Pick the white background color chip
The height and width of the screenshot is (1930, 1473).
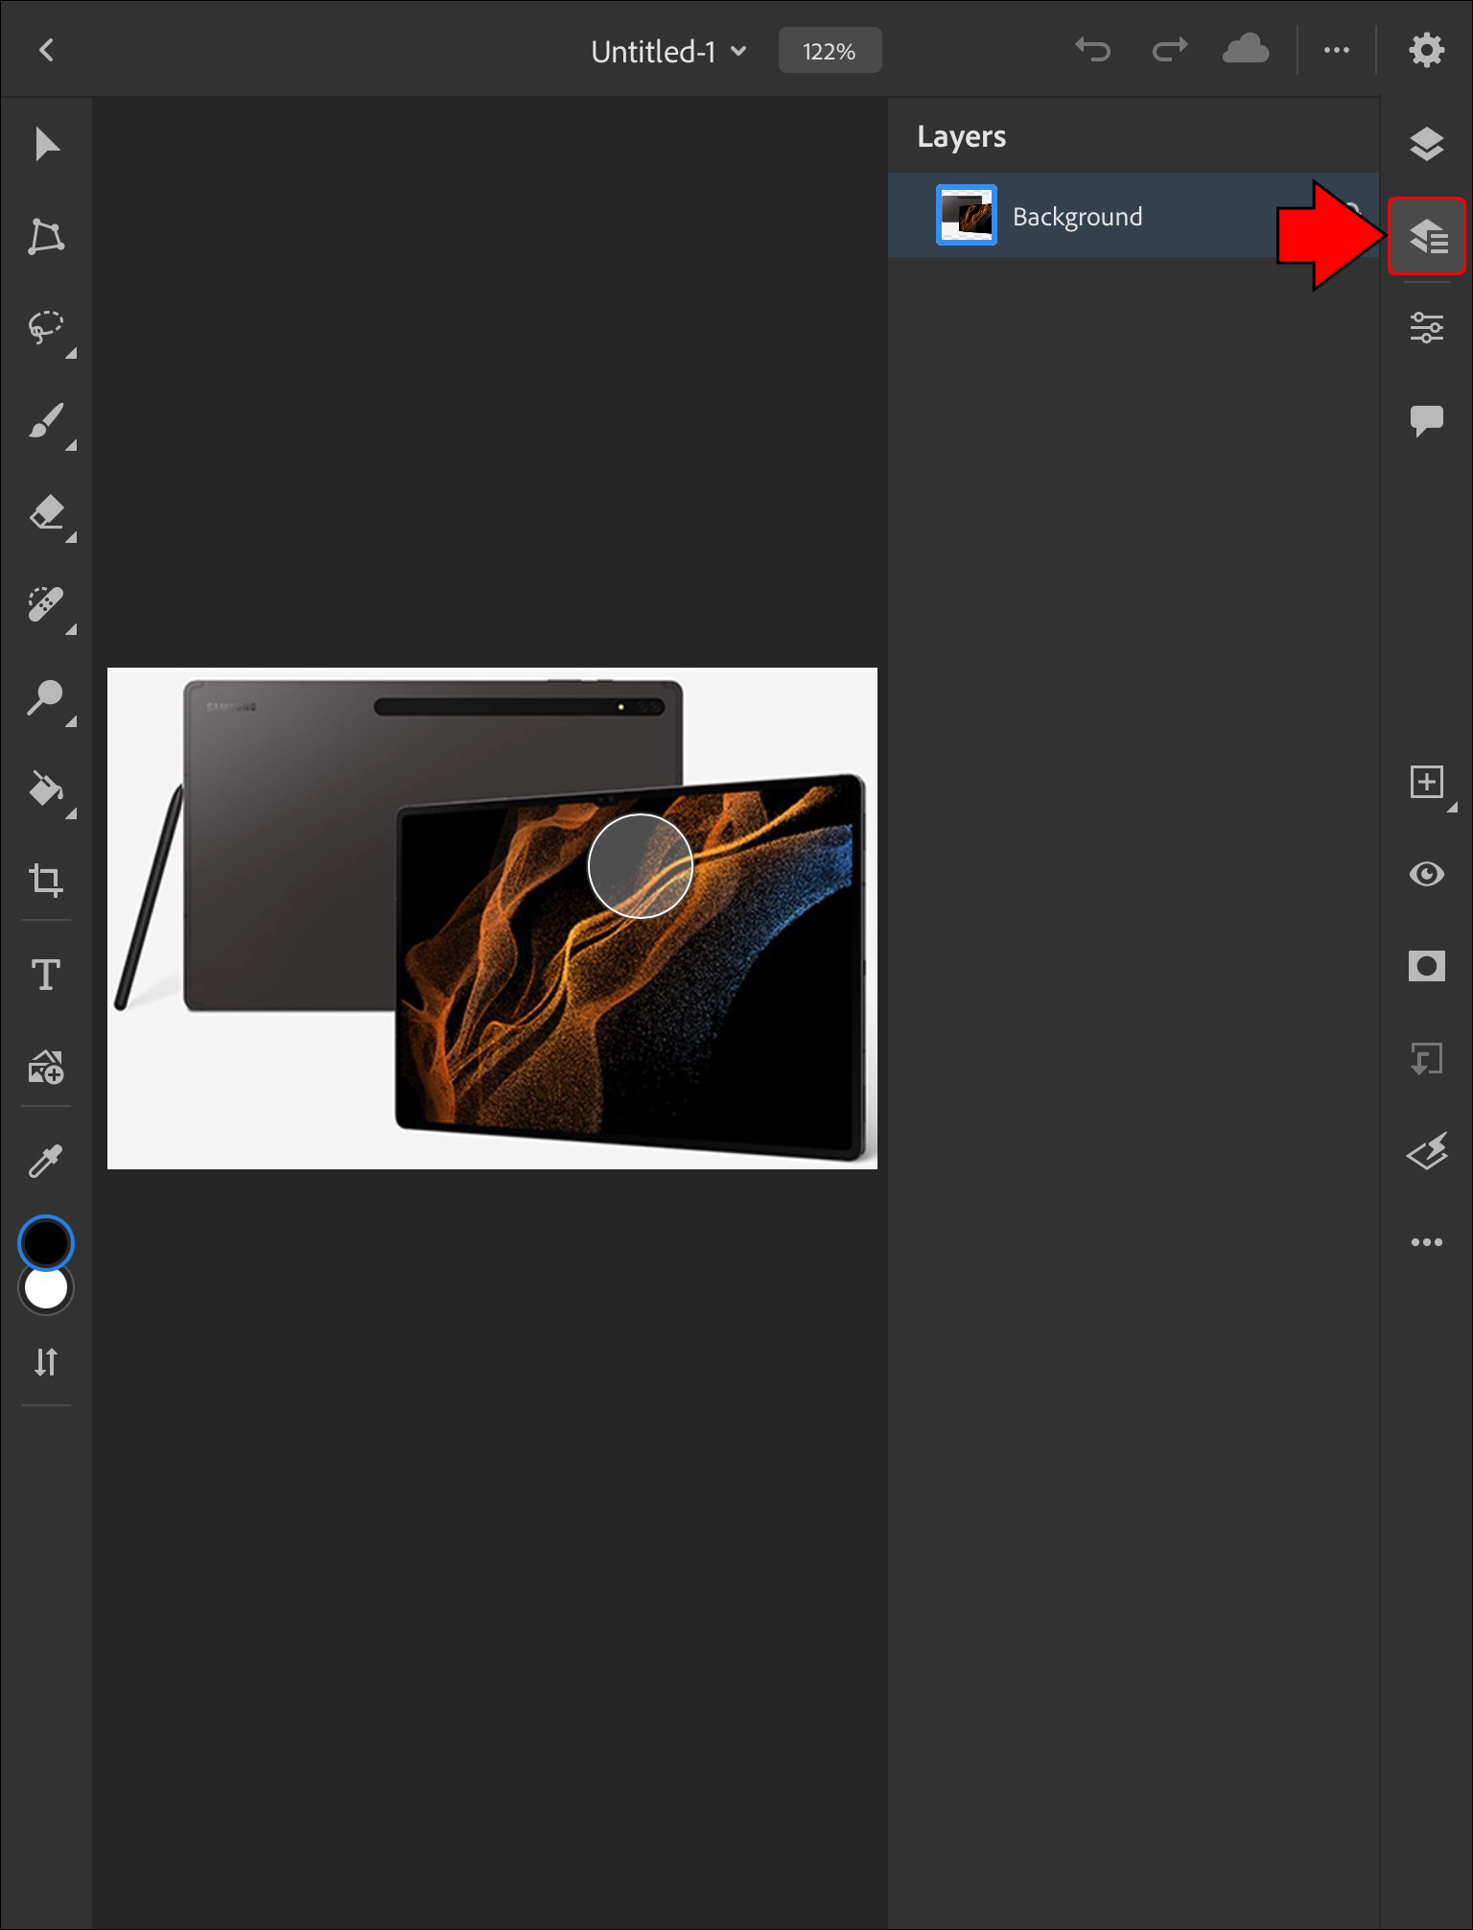(46, 1289)
